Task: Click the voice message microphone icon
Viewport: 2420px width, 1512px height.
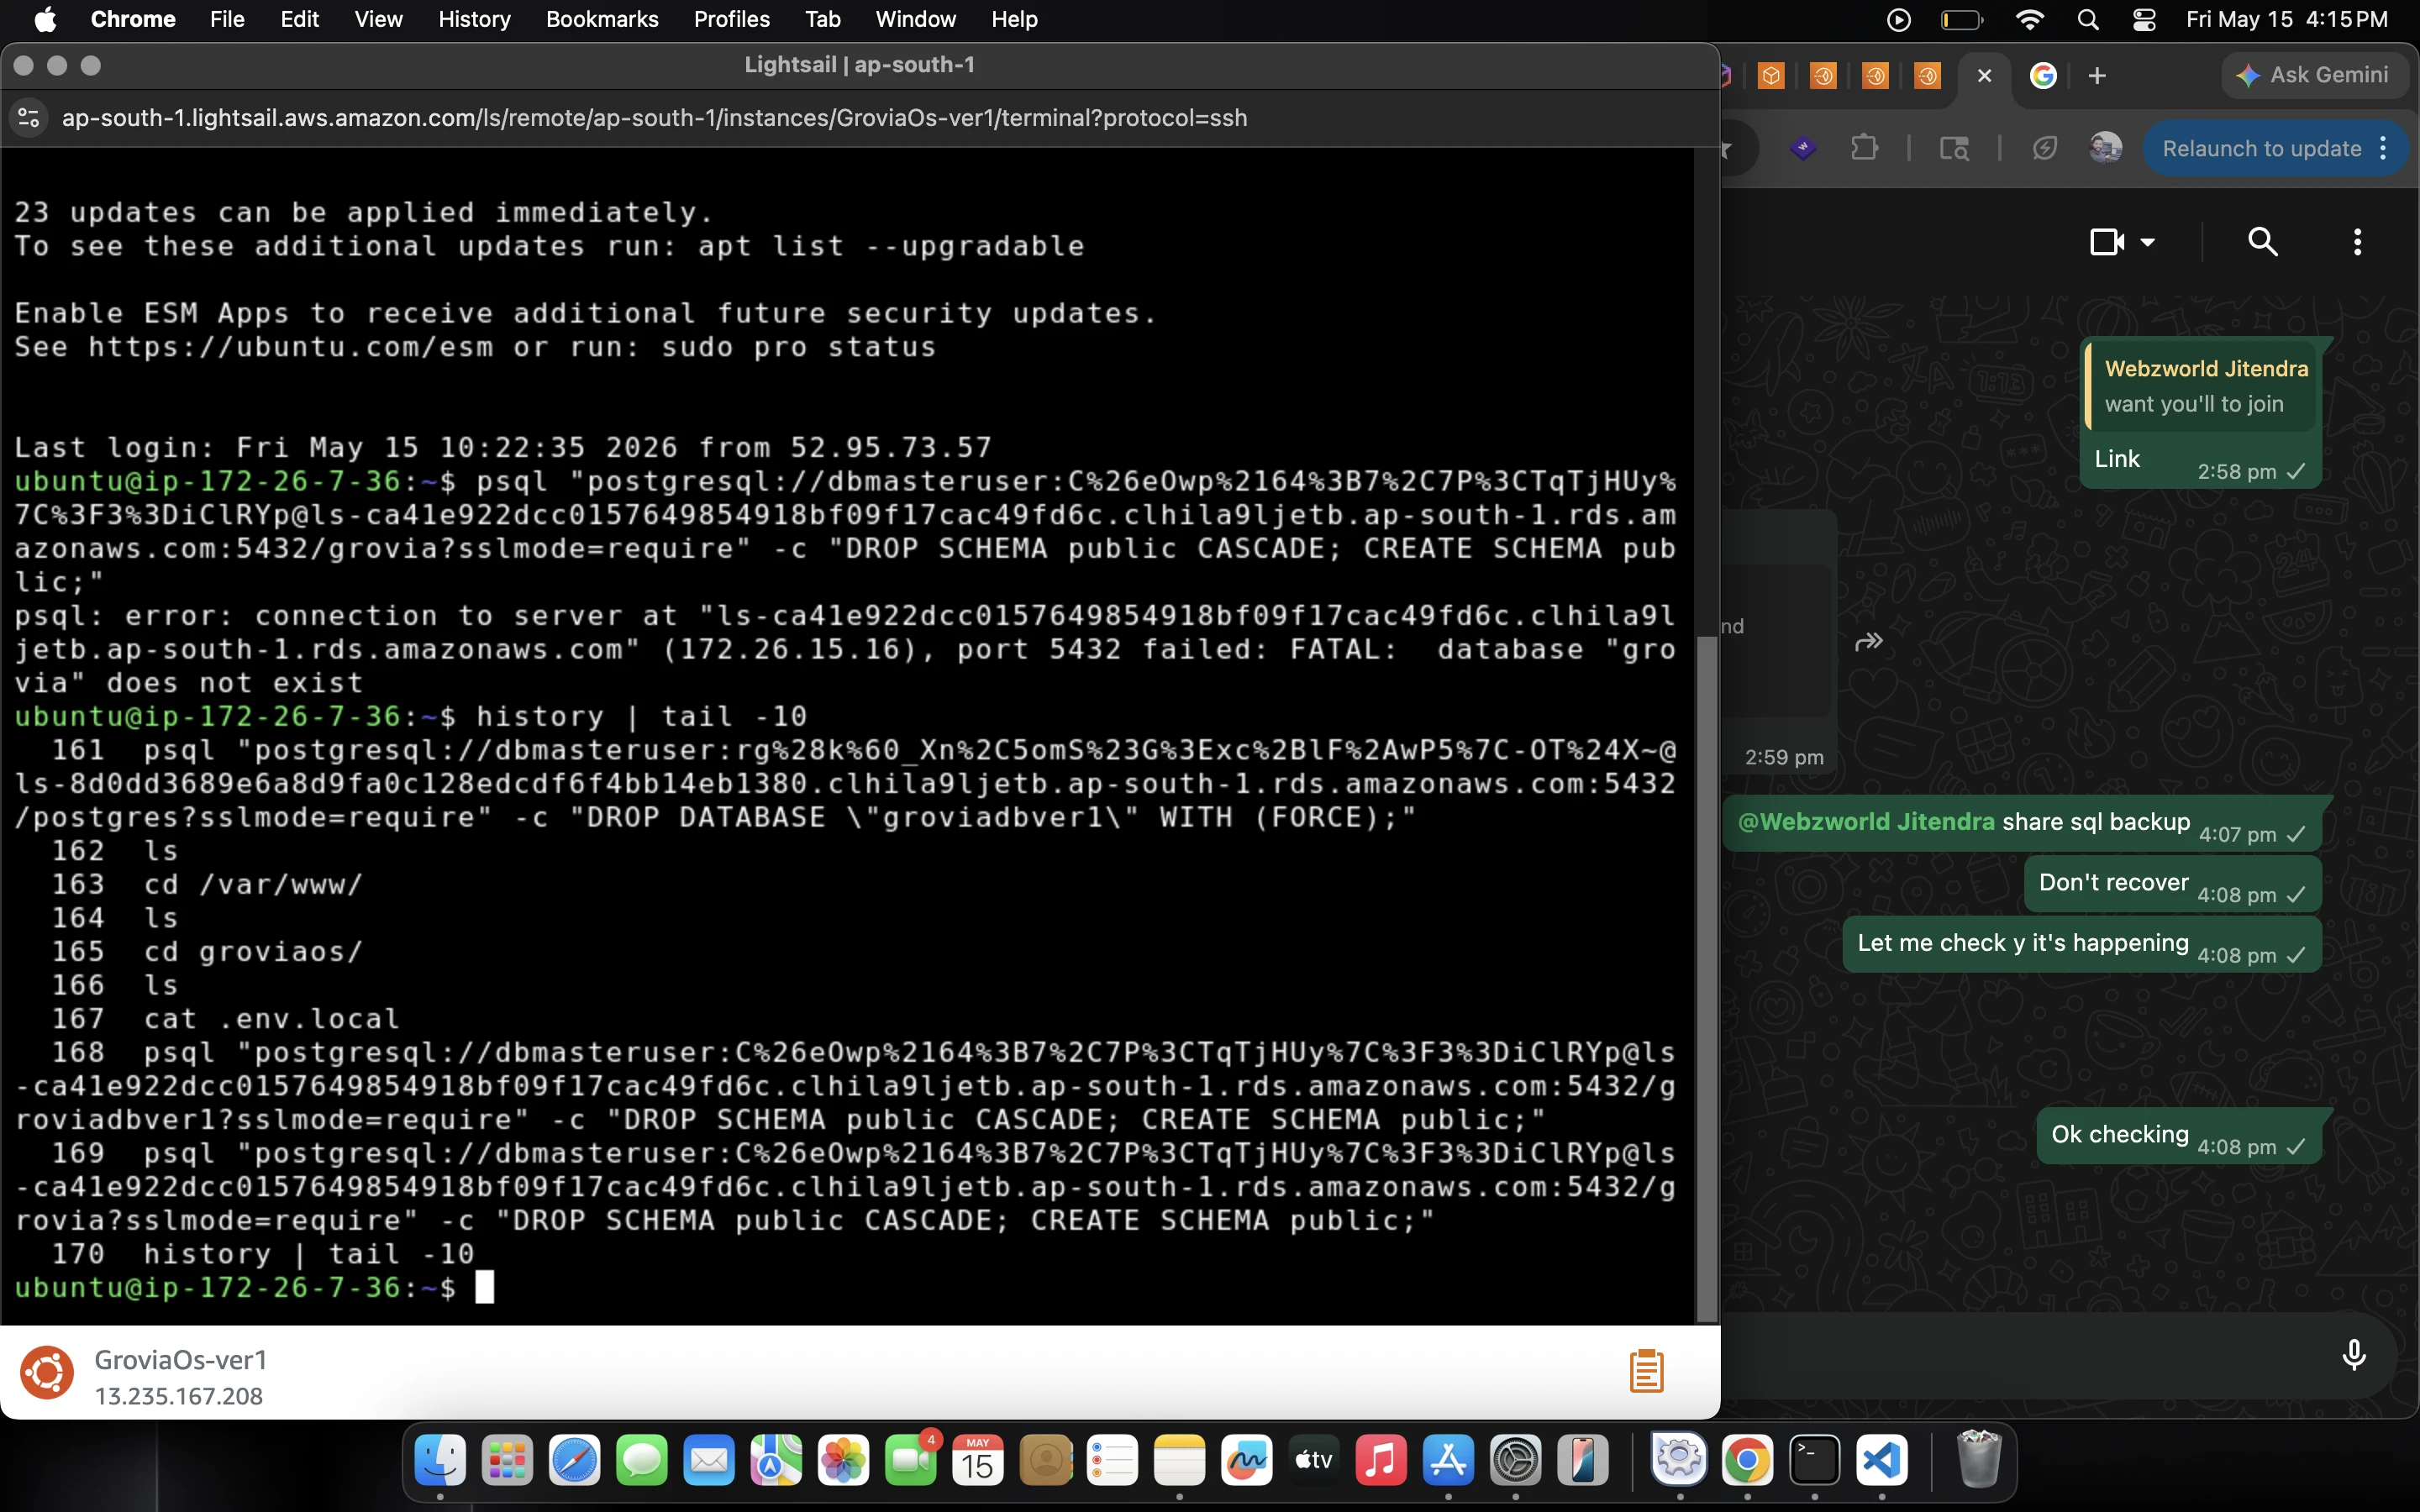Action: pos(2354,1355)
